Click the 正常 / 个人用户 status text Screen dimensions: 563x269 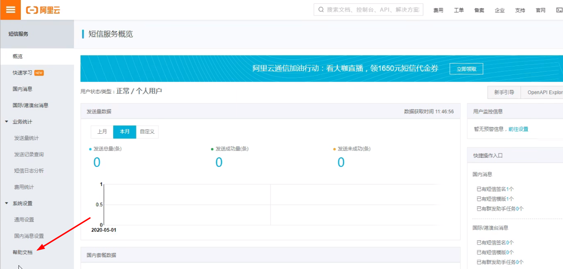pyautogui.click(x=139, y=91)
